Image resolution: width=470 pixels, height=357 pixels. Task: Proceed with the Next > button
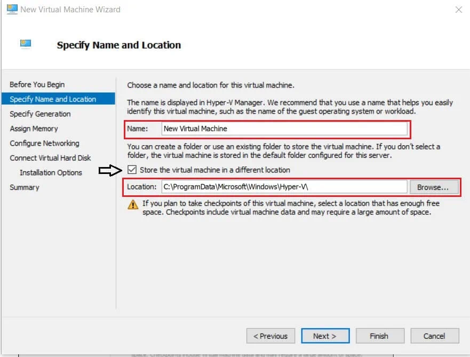click(x=325, y=336)
